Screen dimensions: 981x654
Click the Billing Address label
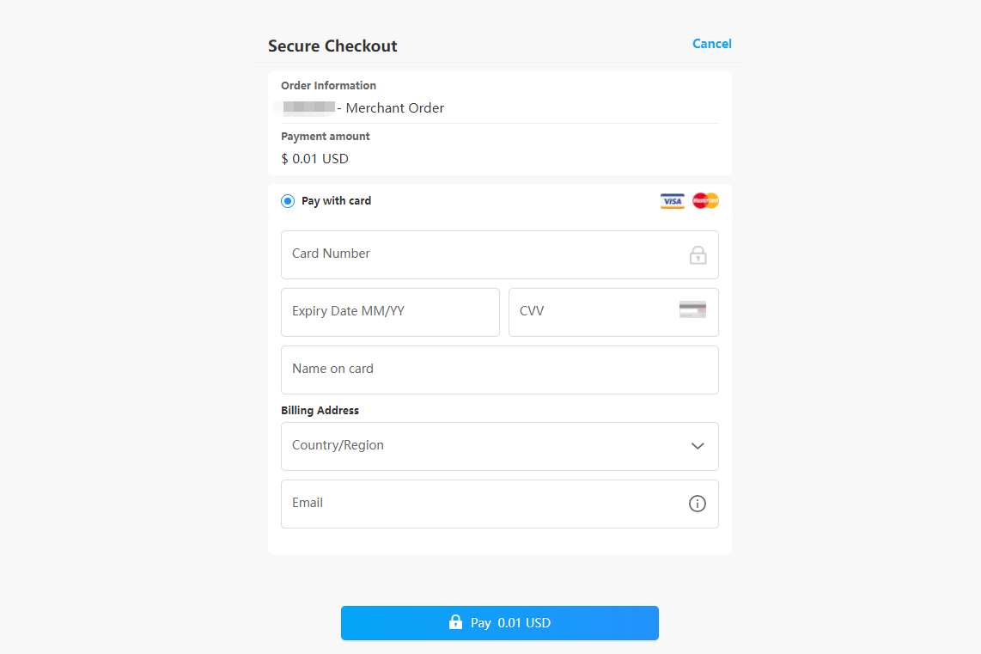pos(320,411)
